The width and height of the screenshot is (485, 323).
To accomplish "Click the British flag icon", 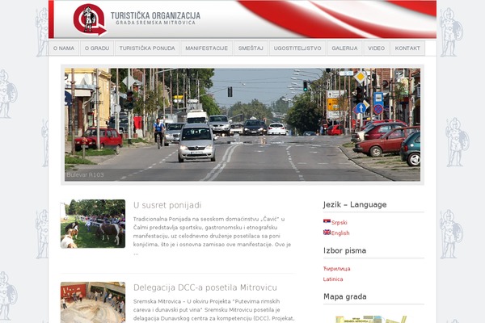I will pyautogui.click(x=327, y=232).
